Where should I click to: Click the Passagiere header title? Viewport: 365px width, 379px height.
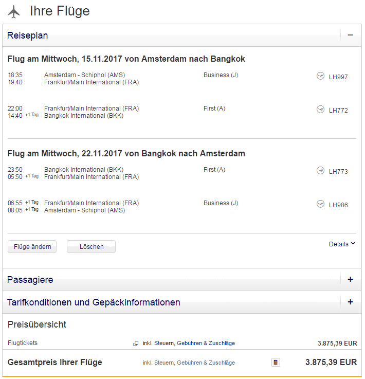(30, 280)
